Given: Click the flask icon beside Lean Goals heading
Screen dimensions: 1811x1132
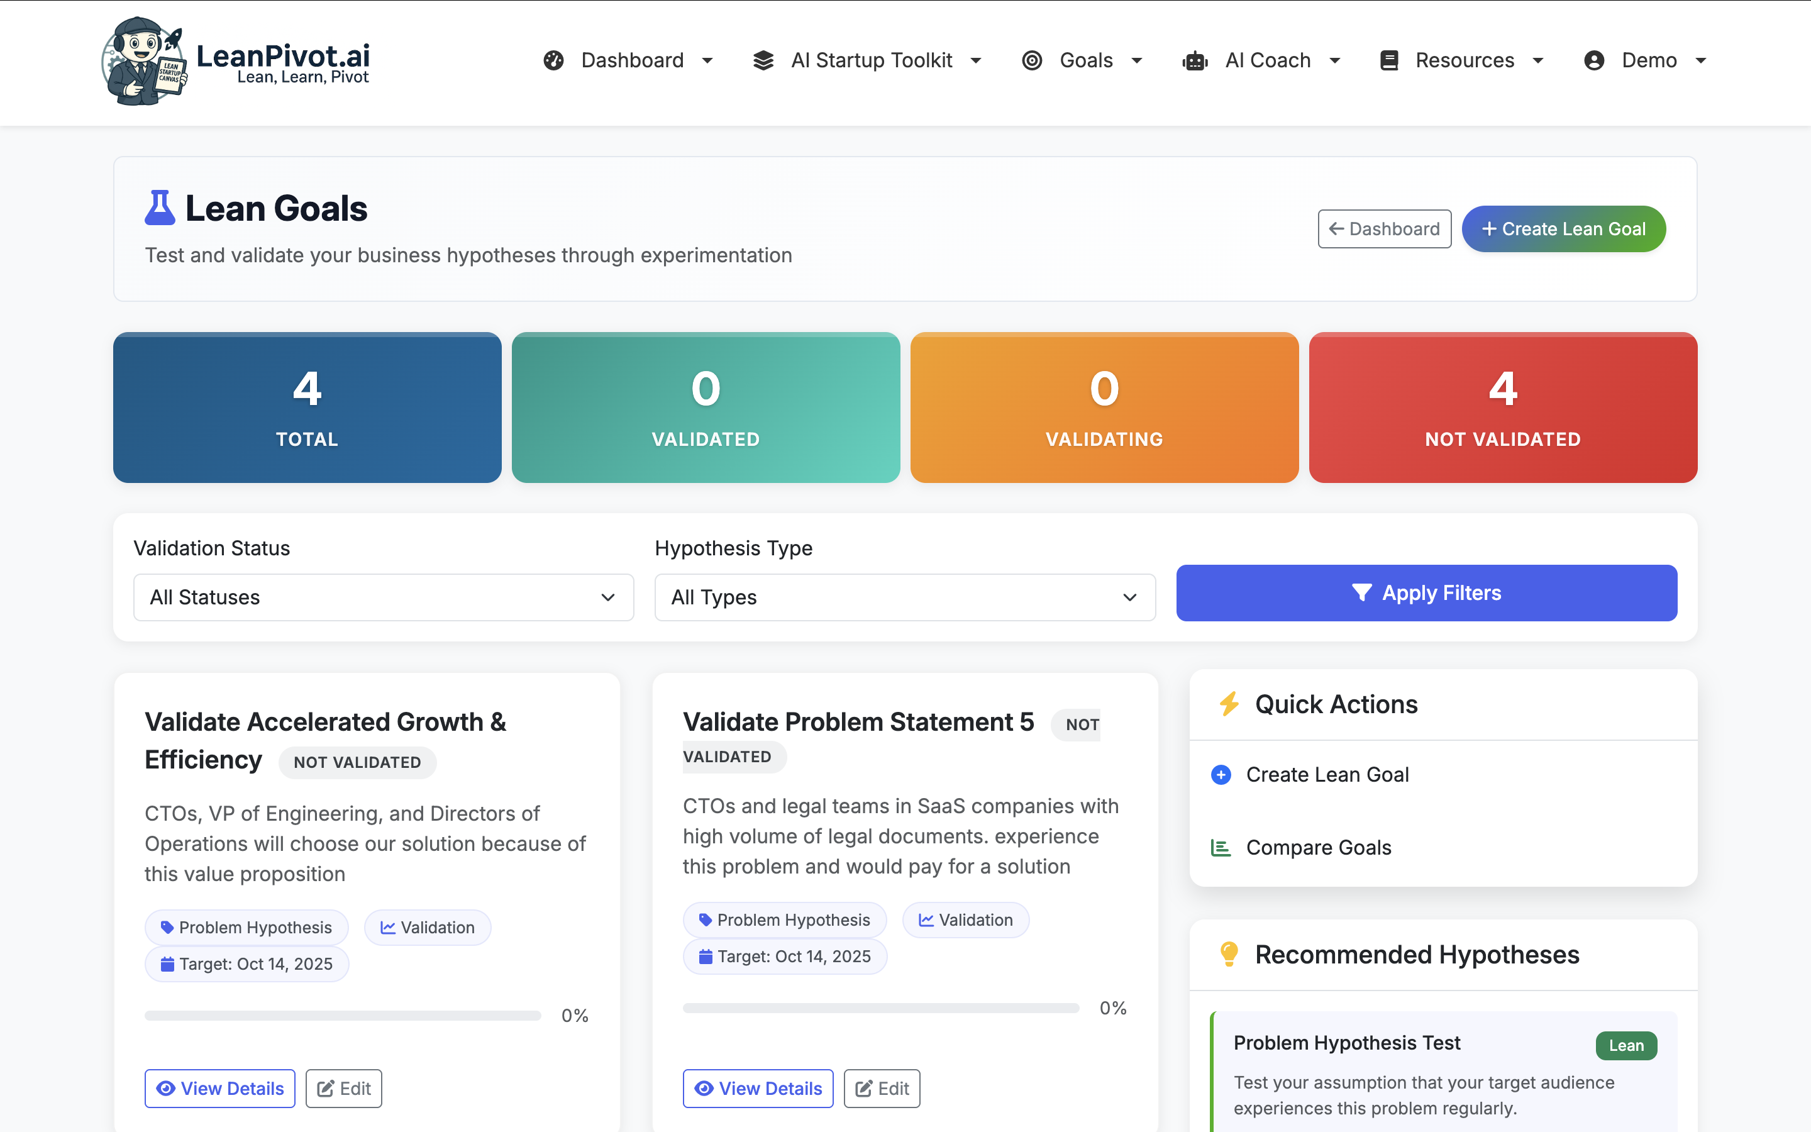Looking at the screenshot, I should click(x=159, y=208).
